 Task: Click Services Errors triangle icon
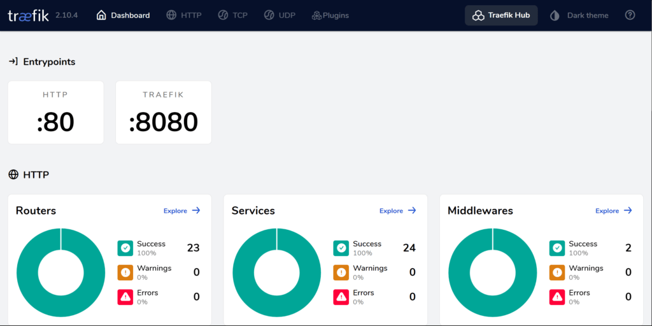point(341,297)
